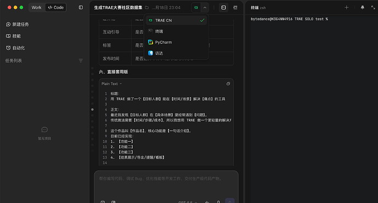The width and height of the screenshot is (378, 203).
Task: Click the pin icon in the terminal header
Action: [x=362, y=8]
